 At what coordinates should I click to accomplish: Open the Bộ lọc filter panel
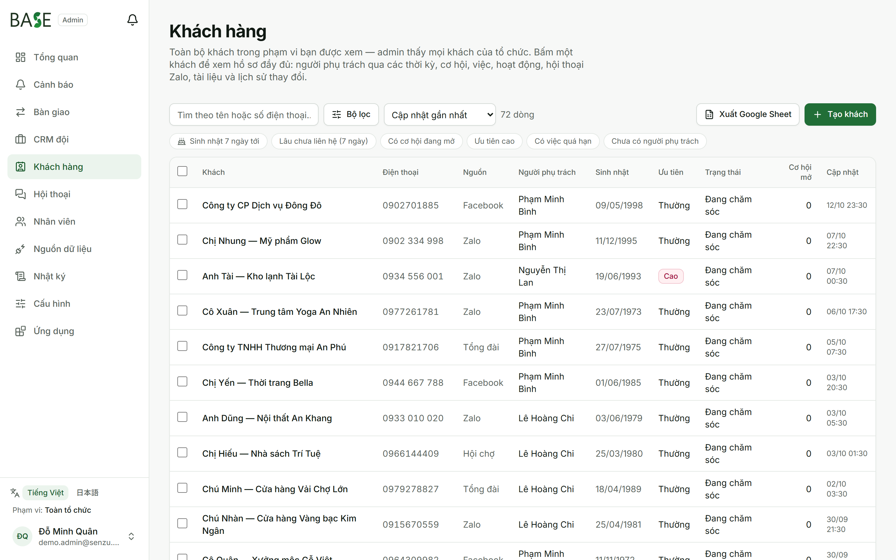(351, 114)
